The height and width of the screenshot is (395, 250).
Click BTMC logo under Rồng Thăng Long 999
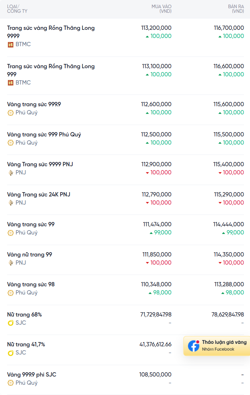pyautogui.click(x=11, y=83)
